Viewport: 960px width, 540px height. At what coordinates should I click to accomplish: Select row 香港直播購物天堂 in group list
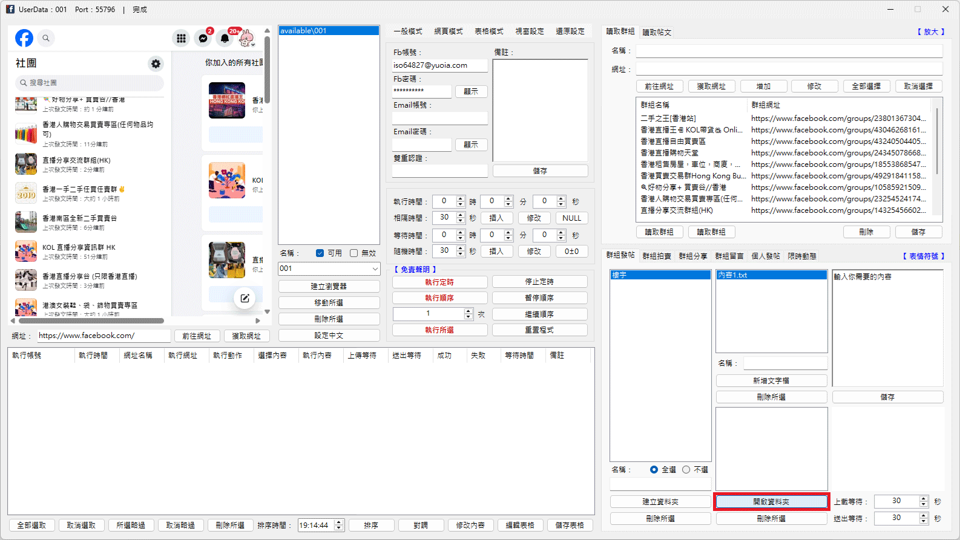[x=785, y=153]
